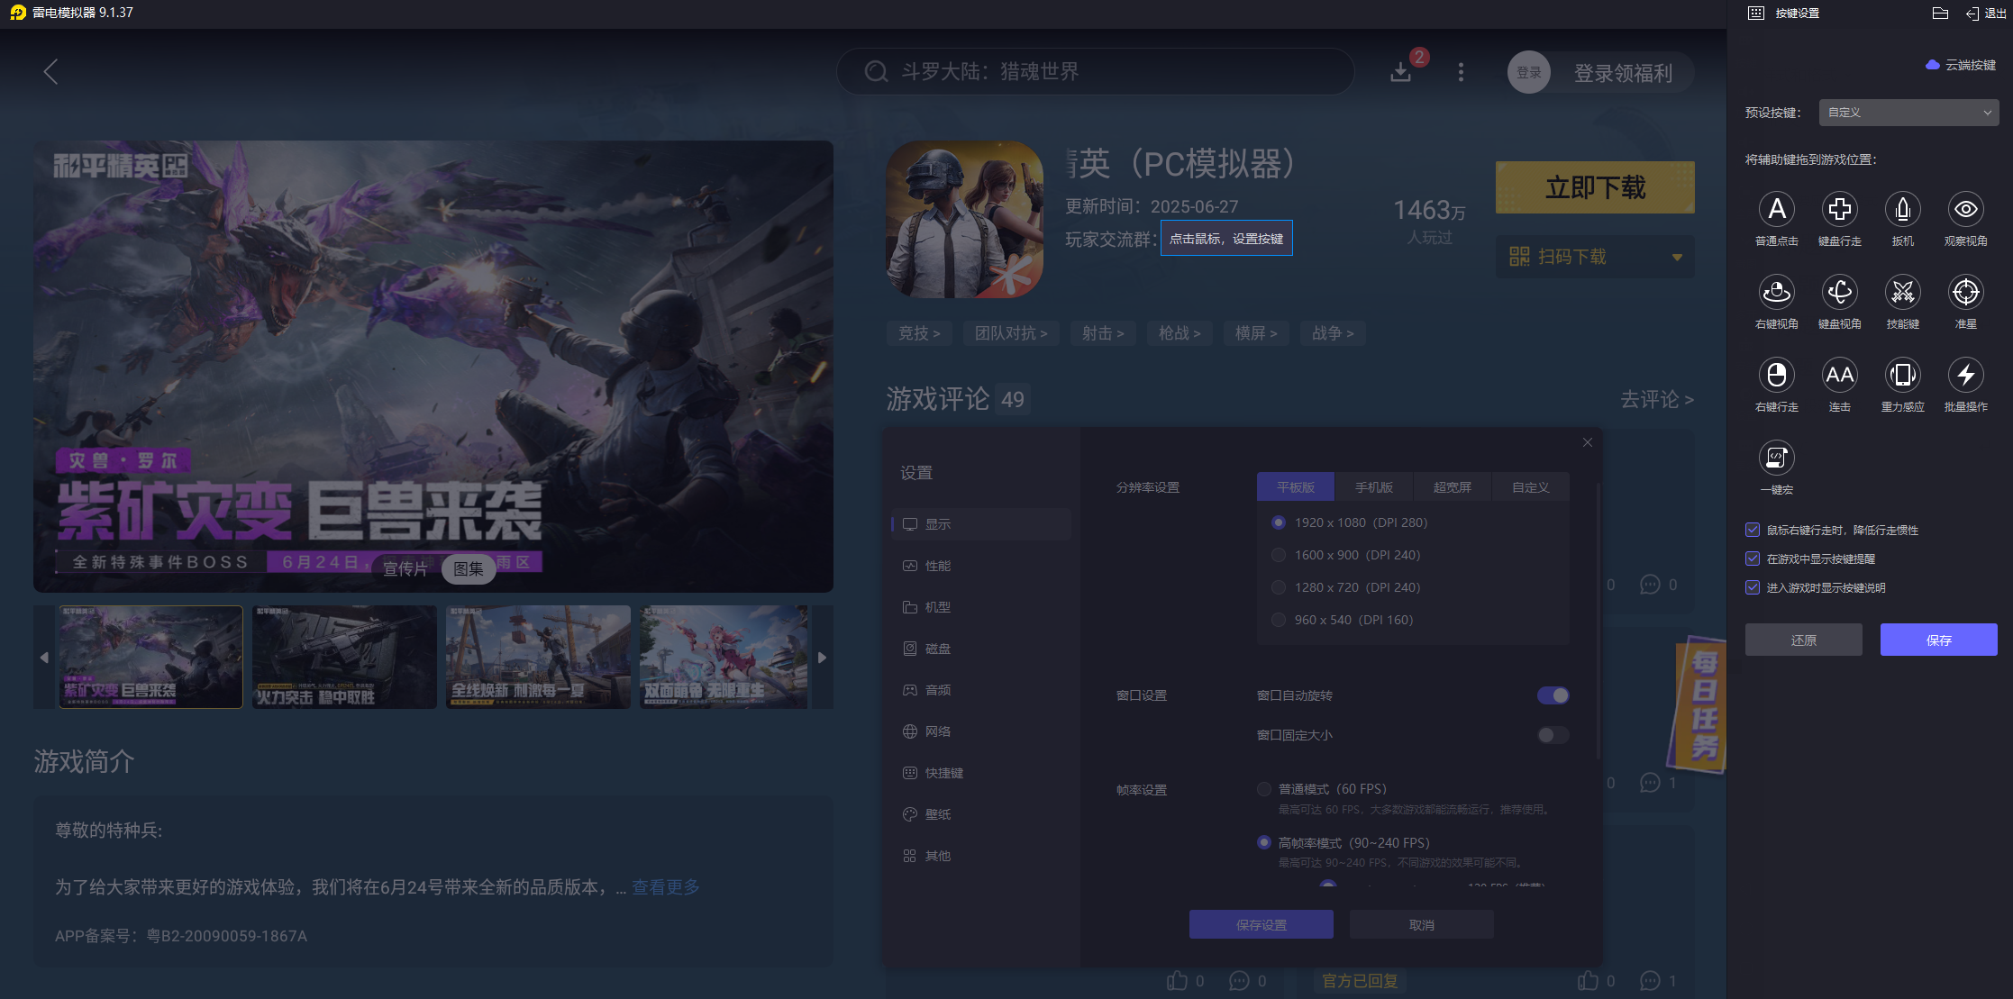Viewport: 2013px width, 999px height.
Task: Switch to the 手机版 resolution tab
Action: (1374, 487)
